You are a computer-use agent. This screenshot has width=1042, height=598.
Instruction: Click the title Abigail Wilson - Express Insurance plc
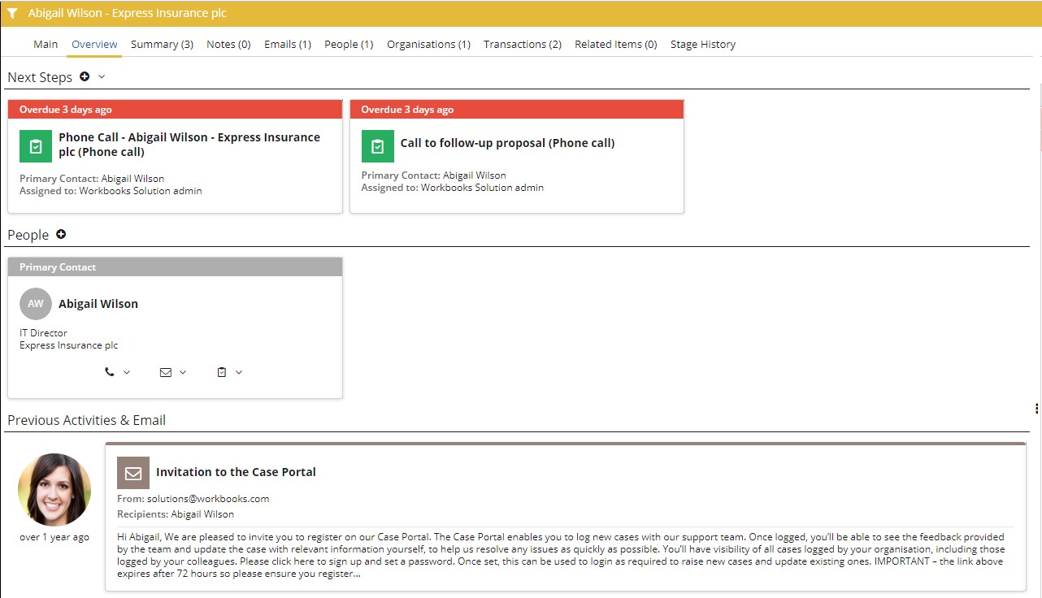(128, 14)
